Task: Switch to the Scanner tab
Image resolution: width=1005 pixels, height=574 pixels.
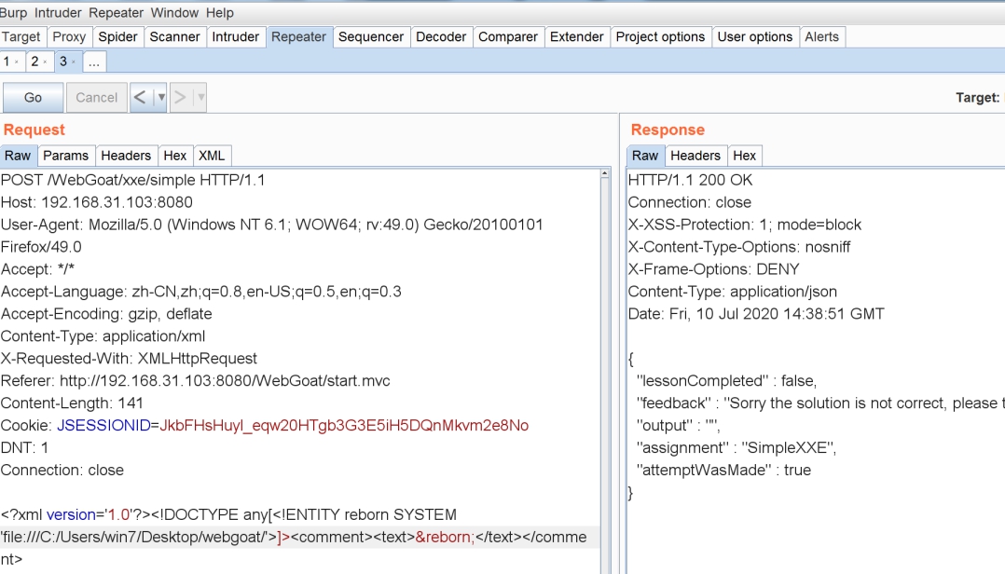Action: (x=174, y=37)
